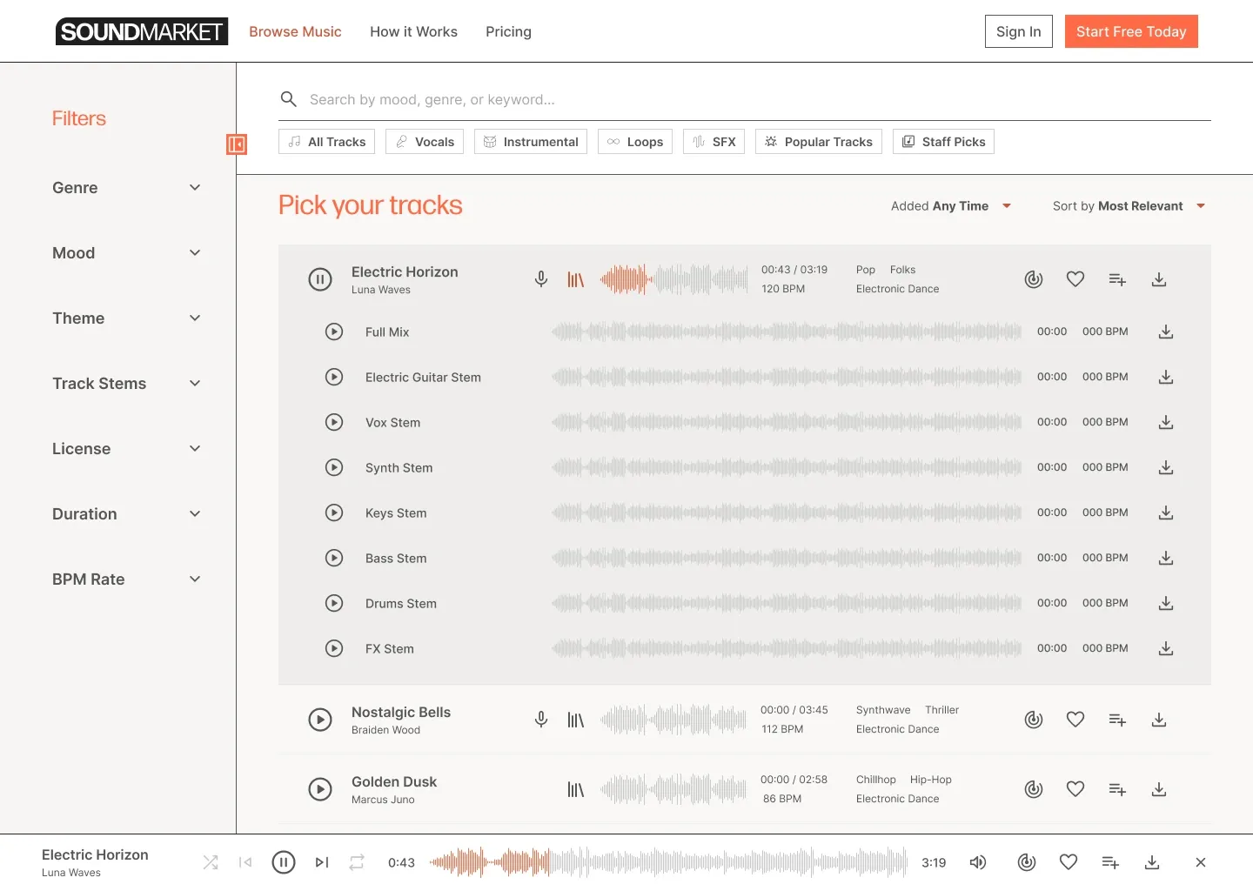The width and height of the screenshot is (1253, 891).
Task: Open the Sort by Most Relevant dropdown
Action: (x=1129, y=206)
